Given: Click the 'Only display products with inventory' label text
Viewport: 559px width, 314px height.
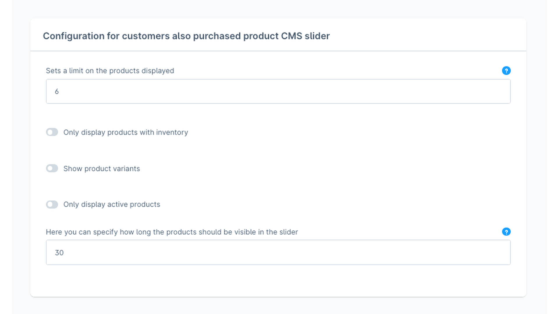Looking at the screenshot, I should point(125,132).
